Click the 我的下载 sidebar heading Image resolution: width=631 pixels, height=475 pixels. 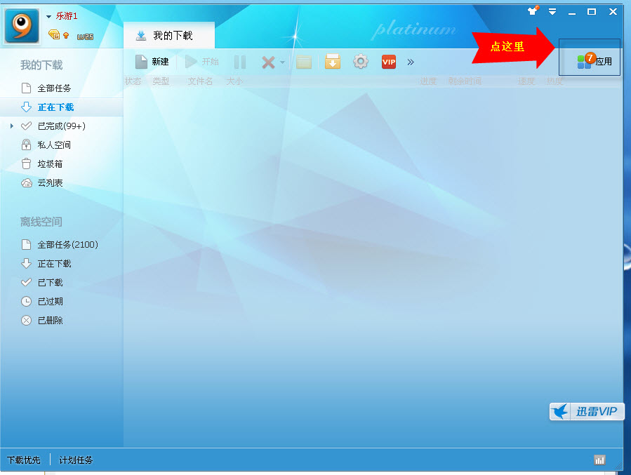click(41, 65)
